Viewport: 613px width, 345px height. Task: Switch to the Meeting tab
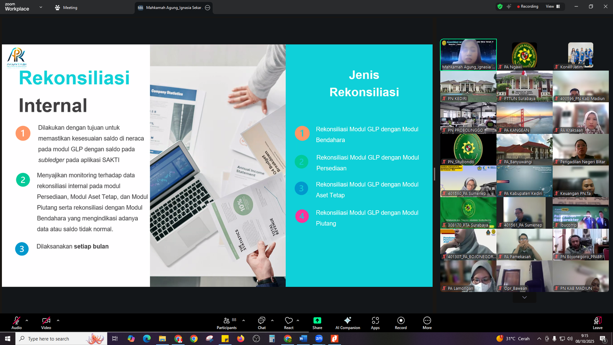tap(66, 8)
